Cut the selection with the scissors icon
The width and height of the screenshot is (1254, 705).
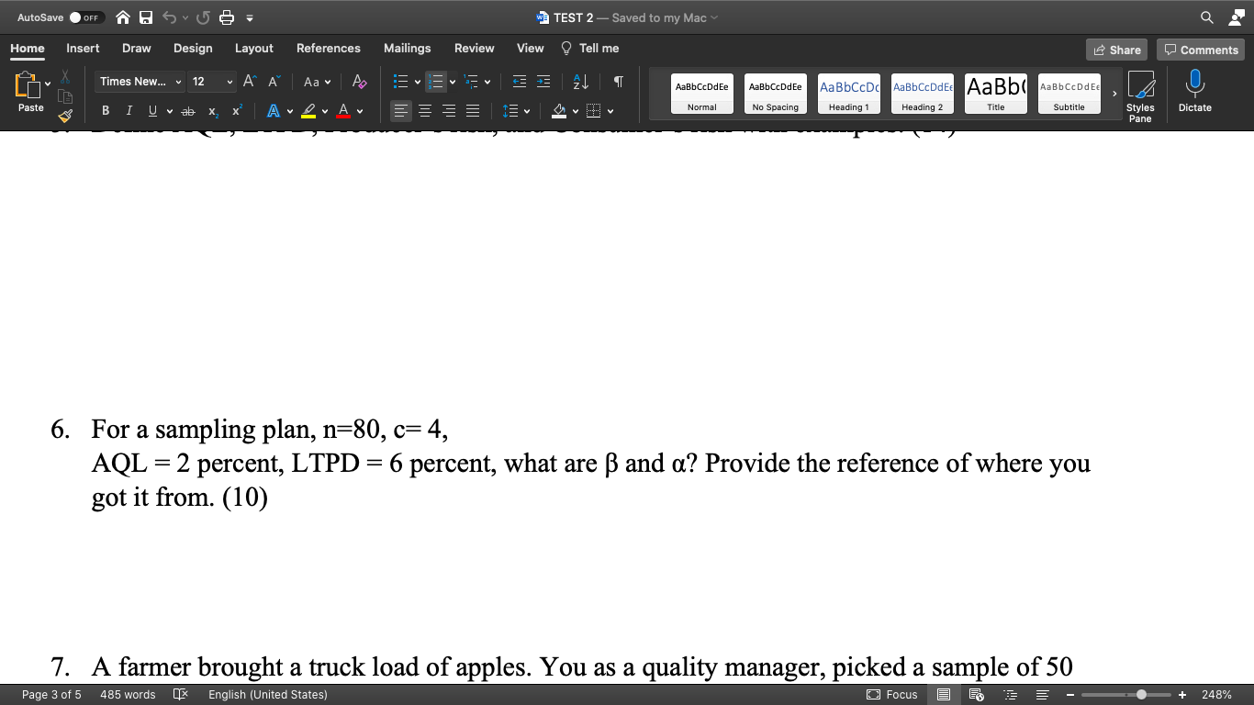pyautogui.click(x=65, y=77)
